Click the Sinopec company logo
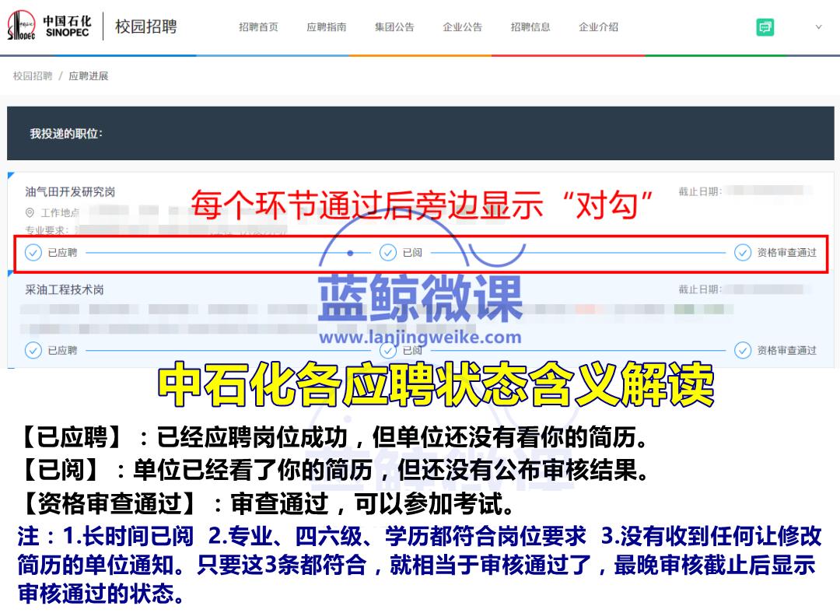 tap(49, 26)
